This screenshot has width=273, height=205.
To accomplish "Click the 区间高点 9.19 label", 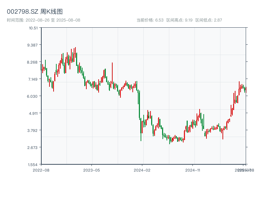I will 179,20.
